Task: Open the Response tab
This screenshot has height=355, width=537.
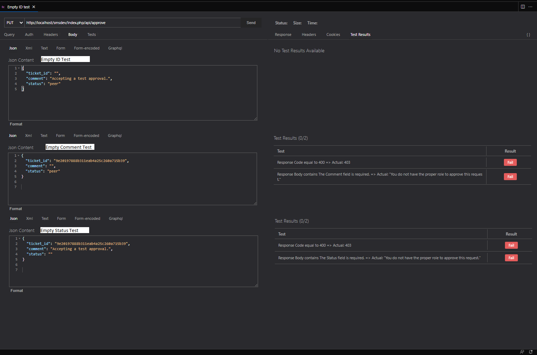Action: (283, 34)
